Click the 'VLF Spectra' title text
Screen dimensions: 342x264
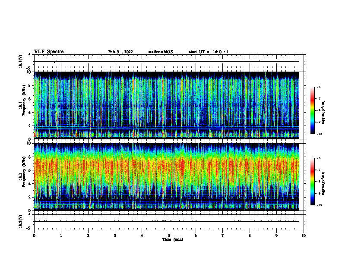coord(49,52)
